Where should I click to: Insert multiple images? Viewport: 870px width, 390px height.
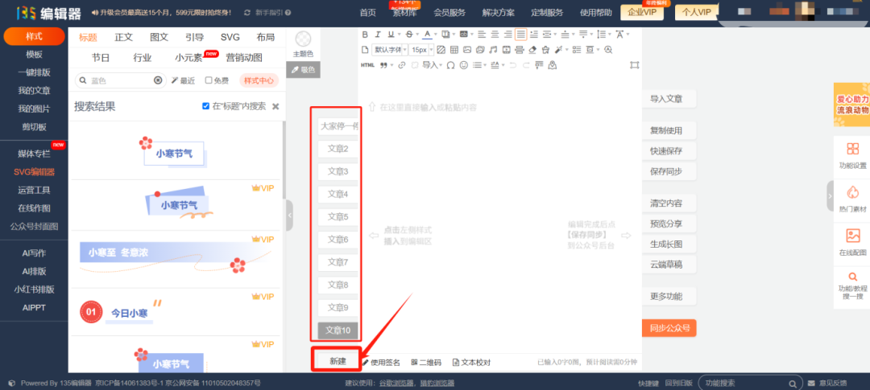(480, 50)
